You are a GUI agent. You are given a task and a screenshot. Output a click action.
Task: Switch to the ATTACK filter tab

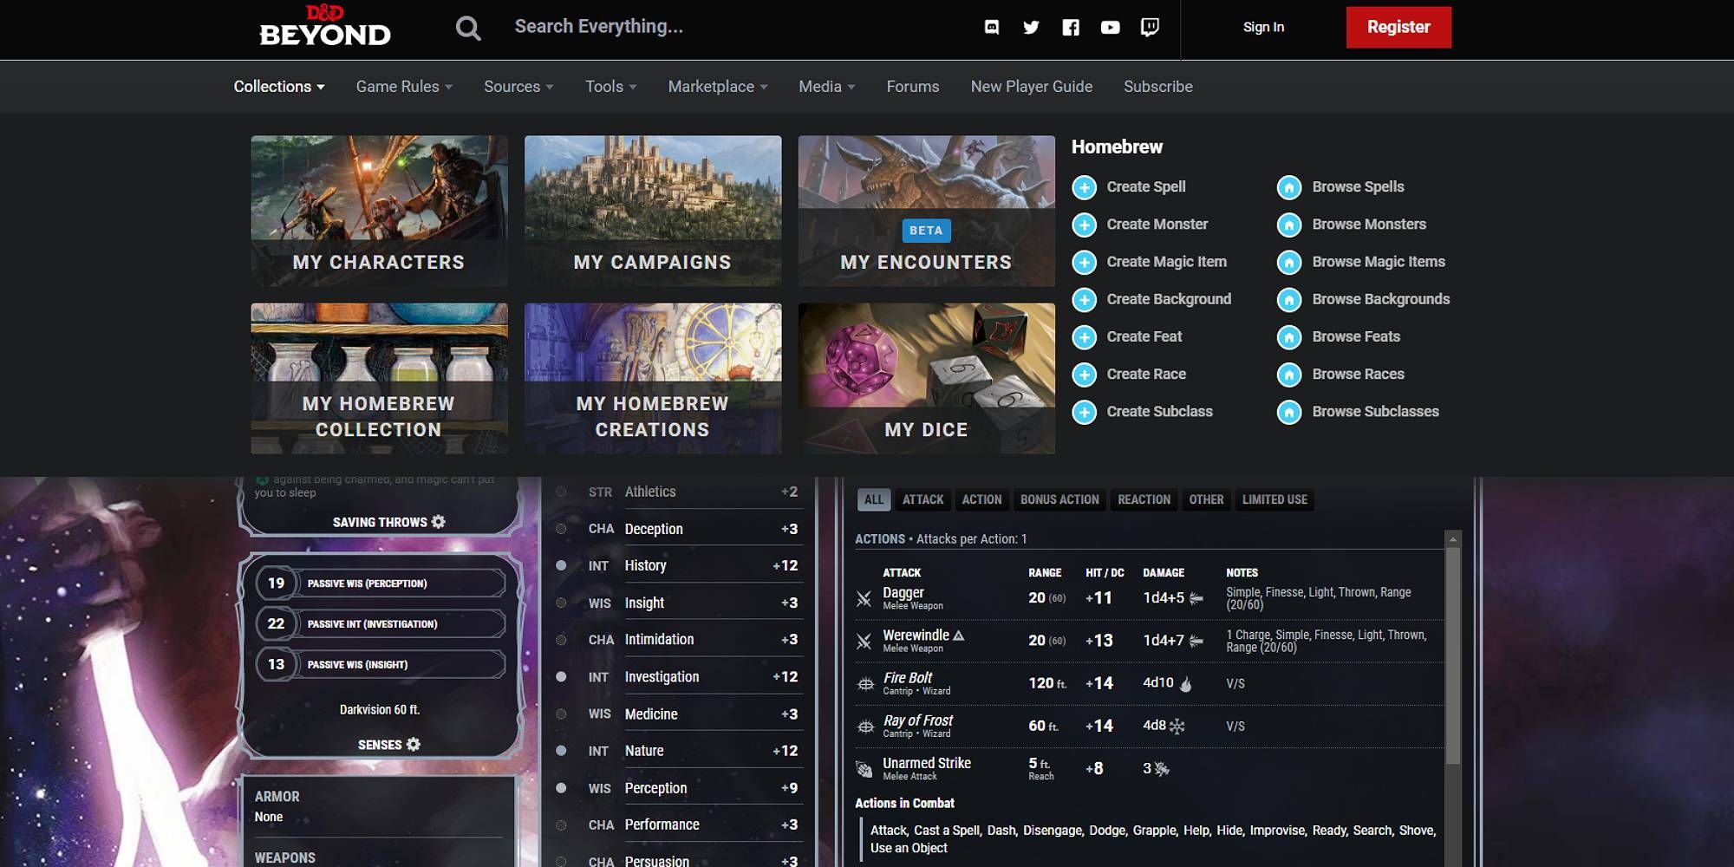pos(922,499)
